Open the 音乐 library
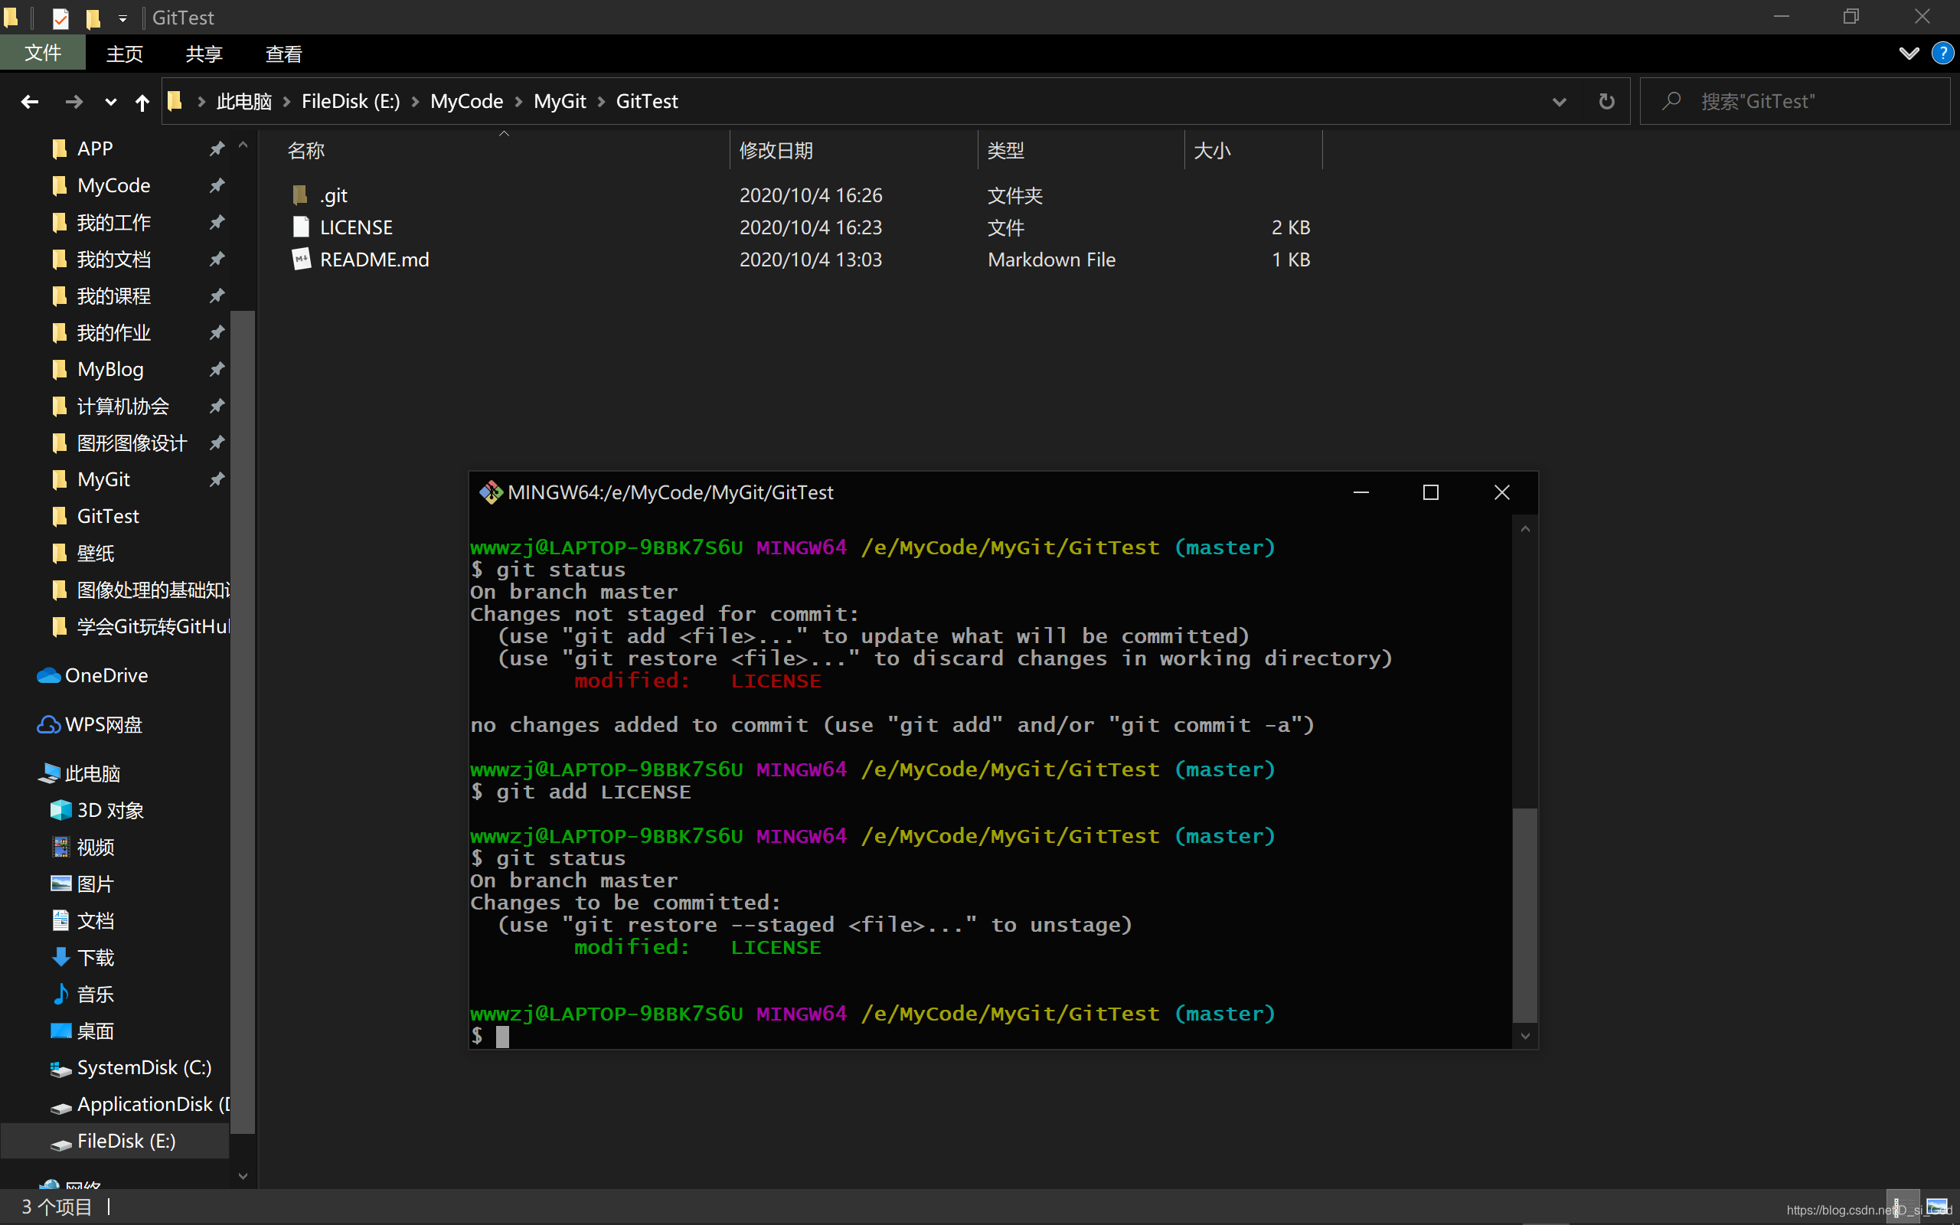 [x=83, y=994]
